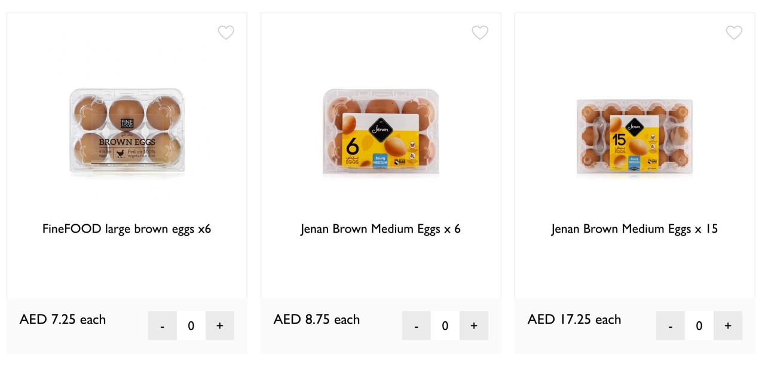
Task: Increase FineFOOD brown eggs quantity
Action: (x=220, y=325)
